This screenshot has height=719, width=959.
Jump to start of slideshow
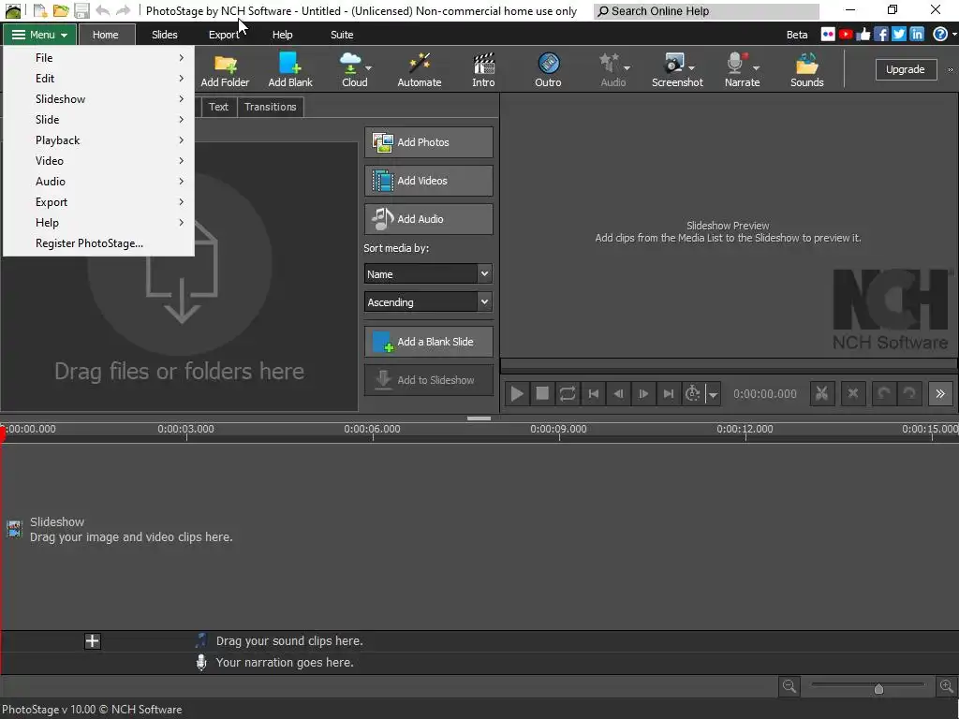(593, 394)
